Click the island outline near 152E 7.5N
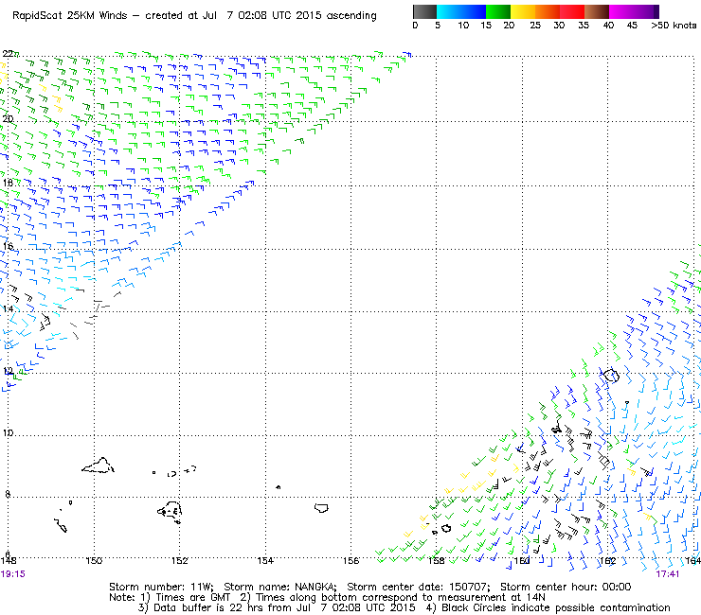The image size is (701, 615). click(170, 511)
